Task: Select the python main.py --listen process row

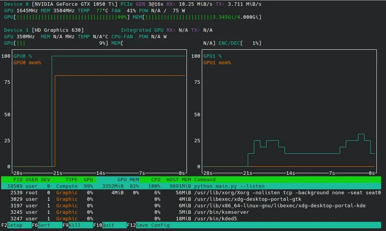Action: coord(191,186)
